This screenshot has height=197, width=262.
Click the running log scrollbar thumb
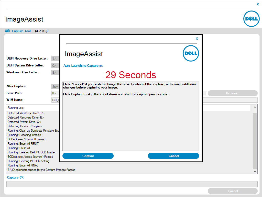point(255,141)
